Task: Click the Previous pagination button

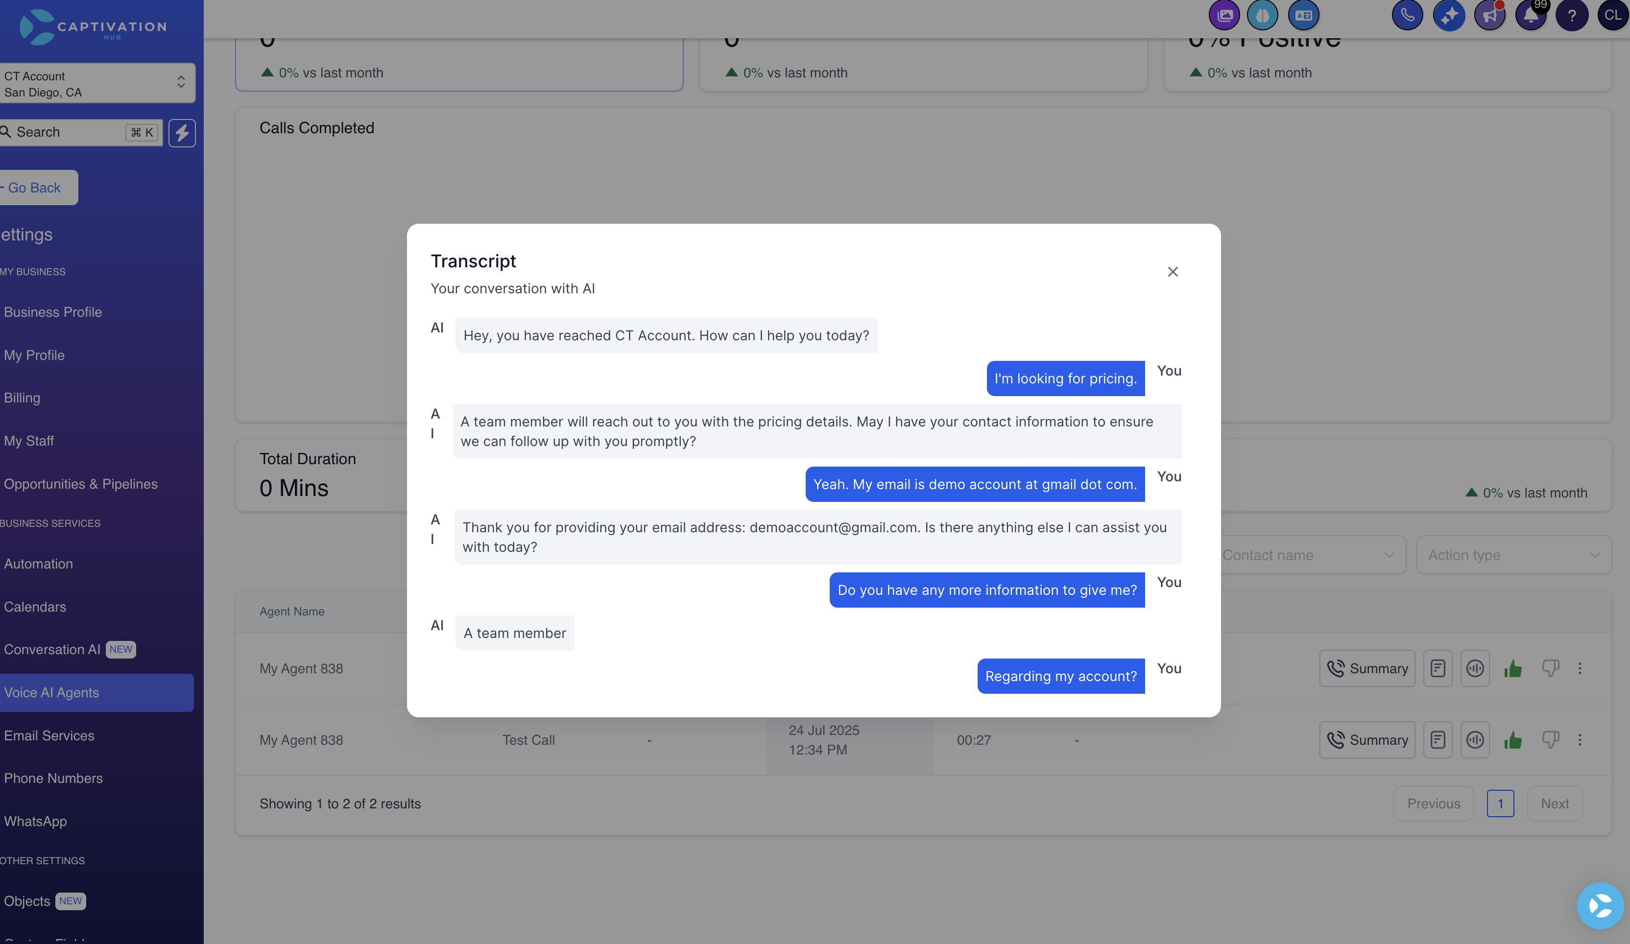Action: pos(1434,803)
